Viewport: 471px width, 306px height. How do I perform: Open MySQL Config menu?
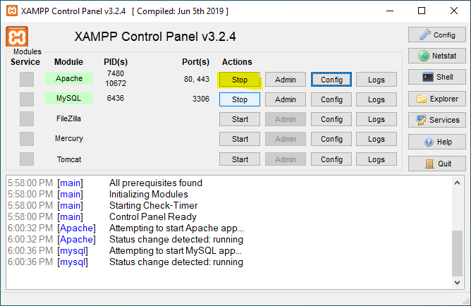[331, 99]
